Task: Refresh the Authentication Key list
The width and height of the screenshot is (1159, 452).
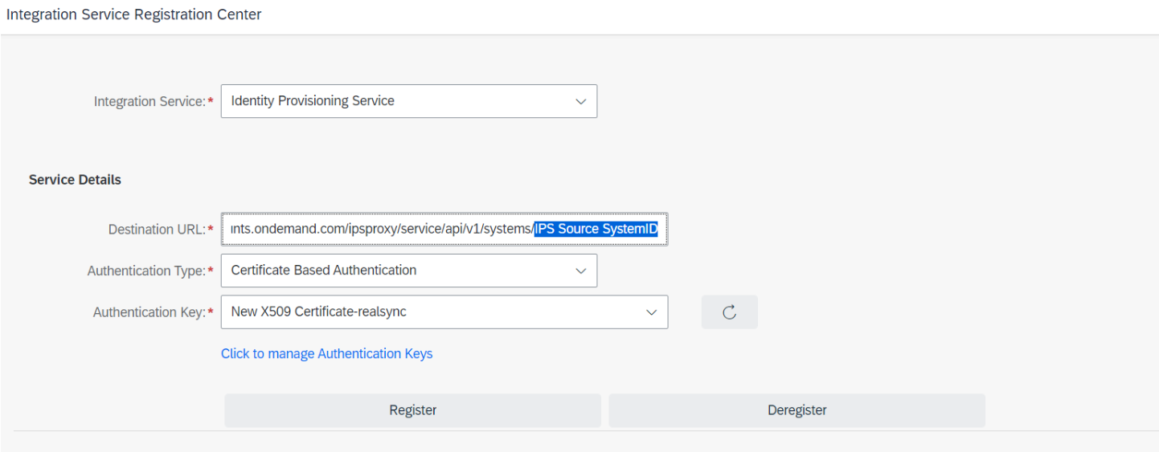Action: pos(729,312)
